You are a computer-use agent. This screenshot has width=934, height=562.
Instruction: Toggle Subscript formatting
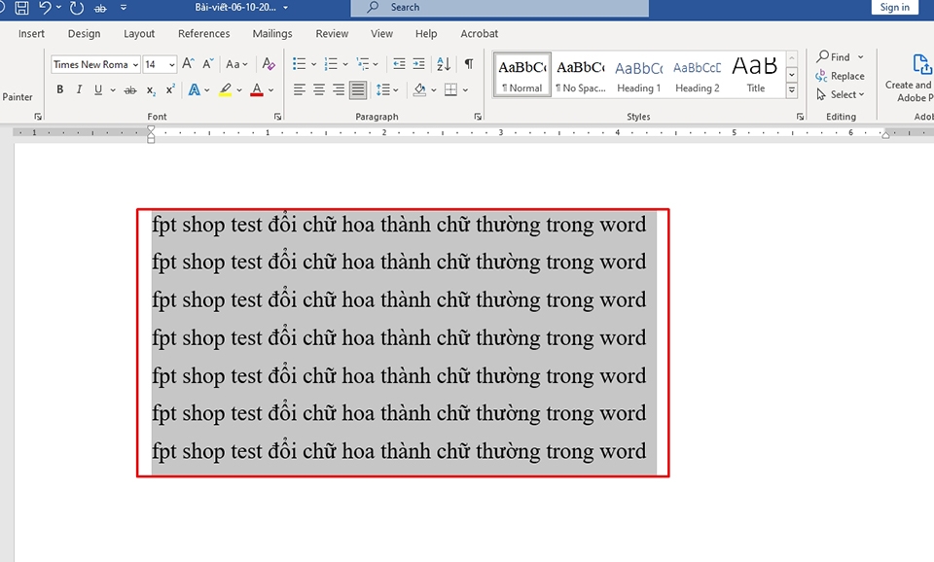tap(152, 90)
